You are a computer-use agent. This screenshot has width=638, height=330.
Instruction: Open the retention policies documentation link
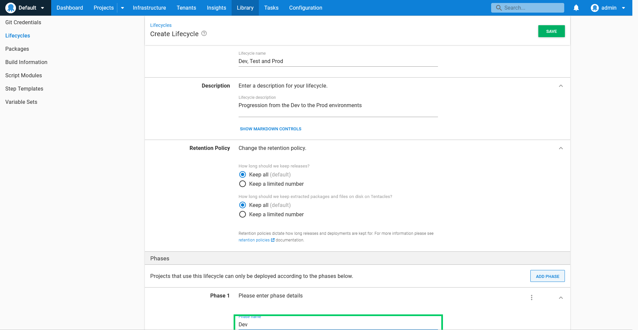pos(254,240)
